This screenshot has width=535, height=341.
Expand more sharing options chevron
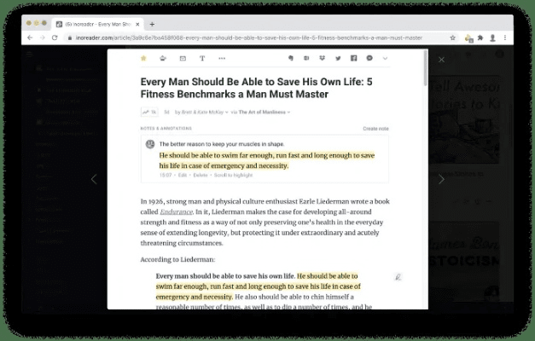(384, 59)
